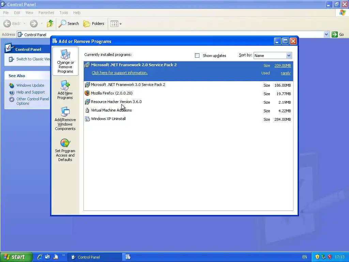Open Set Program Access and Defaults
349x262 pixels.
tap(65, 150)
